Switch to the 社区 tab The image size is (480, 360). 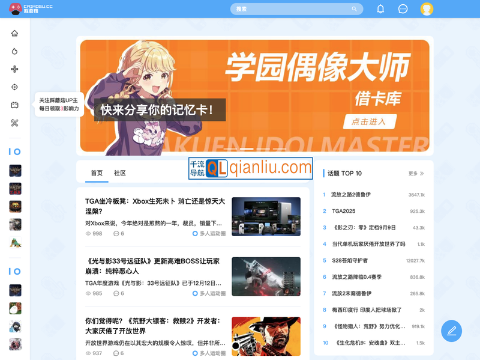pyautogui.click(x=120, y=173)
